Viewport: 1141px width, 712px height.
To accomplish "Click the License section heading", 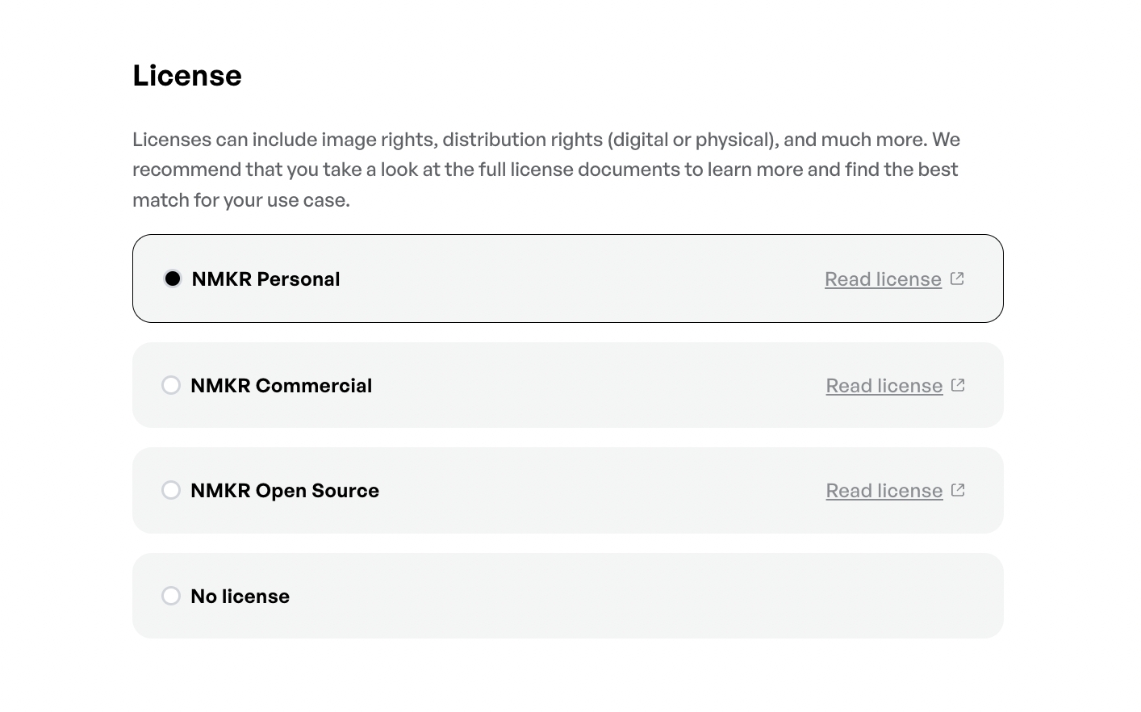I will coord(187,76).
